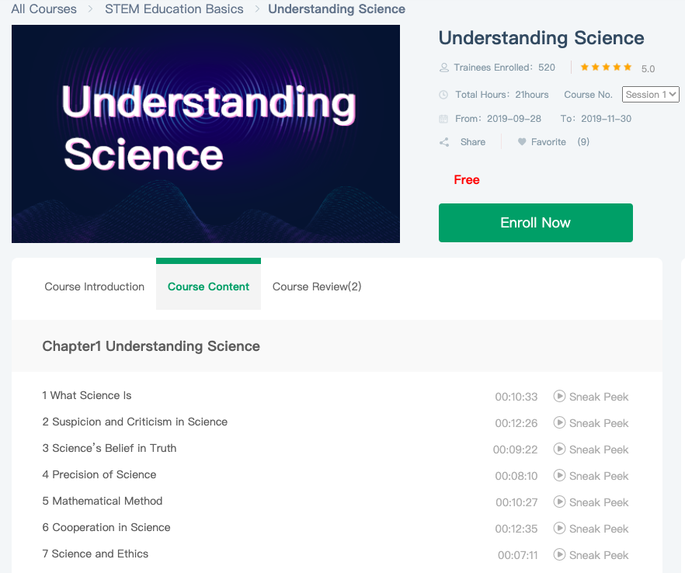Switch to Course Introduction tab
685x573 pixels.
coord(95,286)
